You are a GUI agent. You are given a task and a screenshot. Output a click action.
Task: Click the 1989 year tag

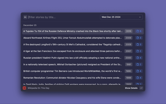pos(128,78)
